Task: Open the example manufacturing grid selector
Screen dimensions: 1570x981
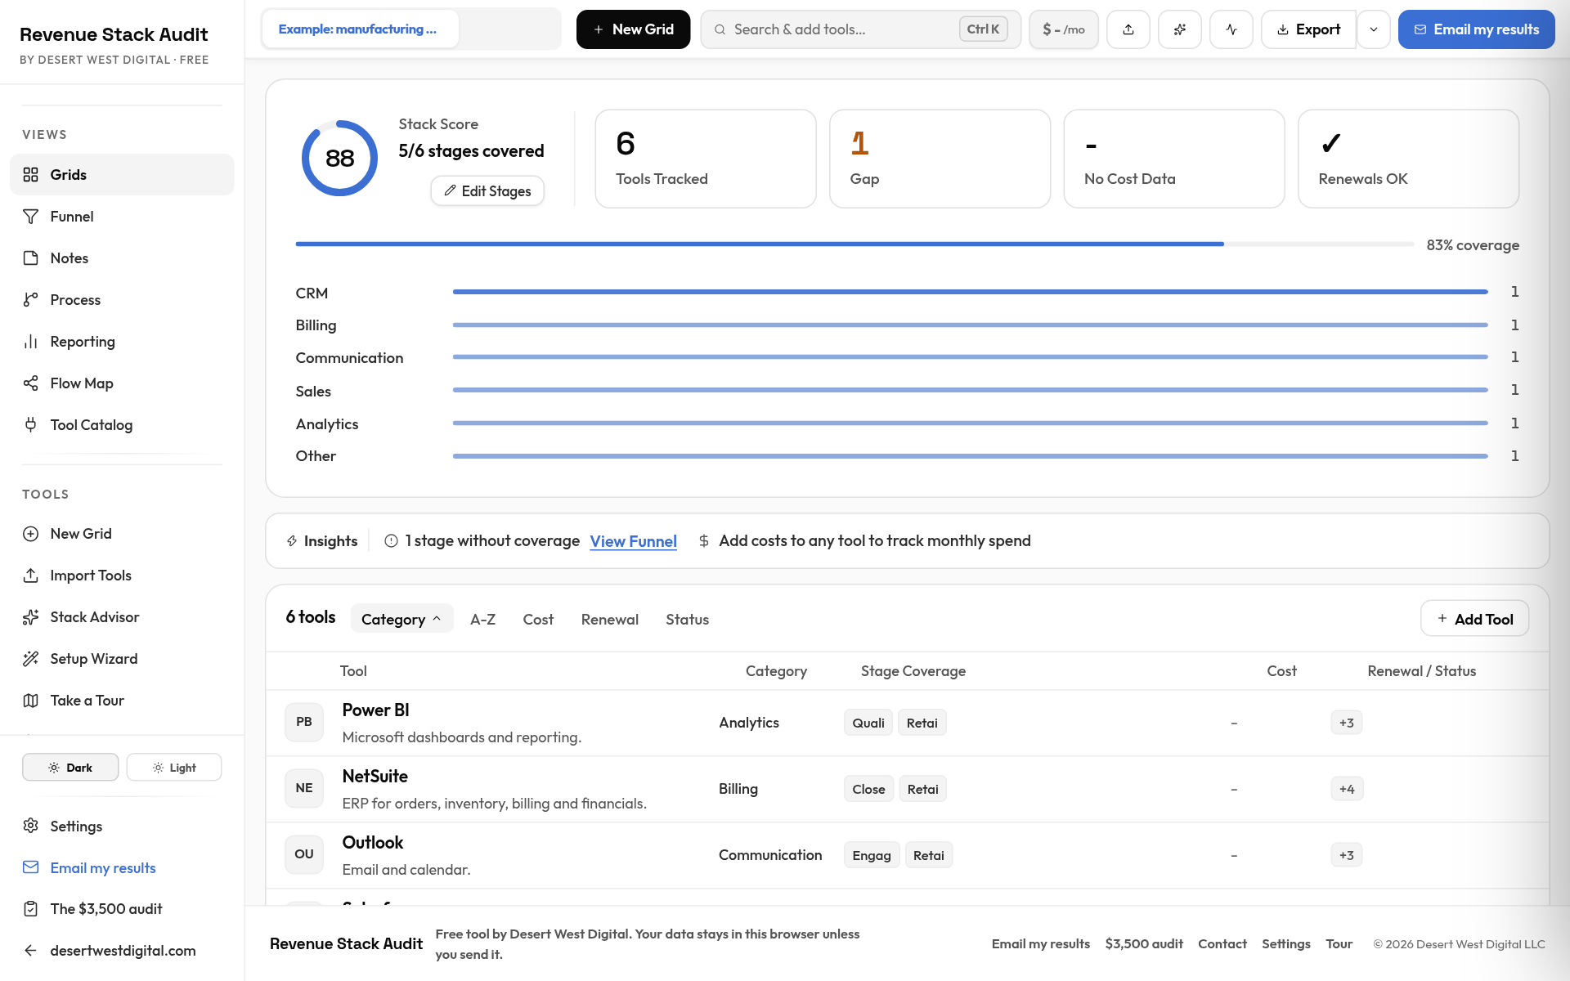Action: coord(360,29)
